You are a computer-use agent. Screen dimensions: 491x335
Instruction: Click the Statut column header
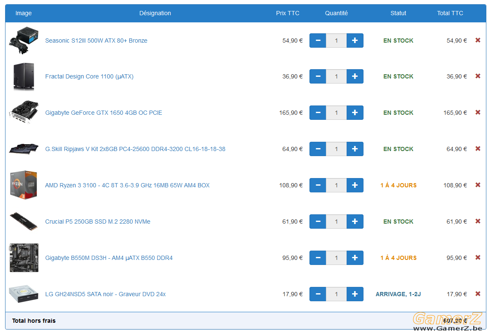[x=398, y=13]
